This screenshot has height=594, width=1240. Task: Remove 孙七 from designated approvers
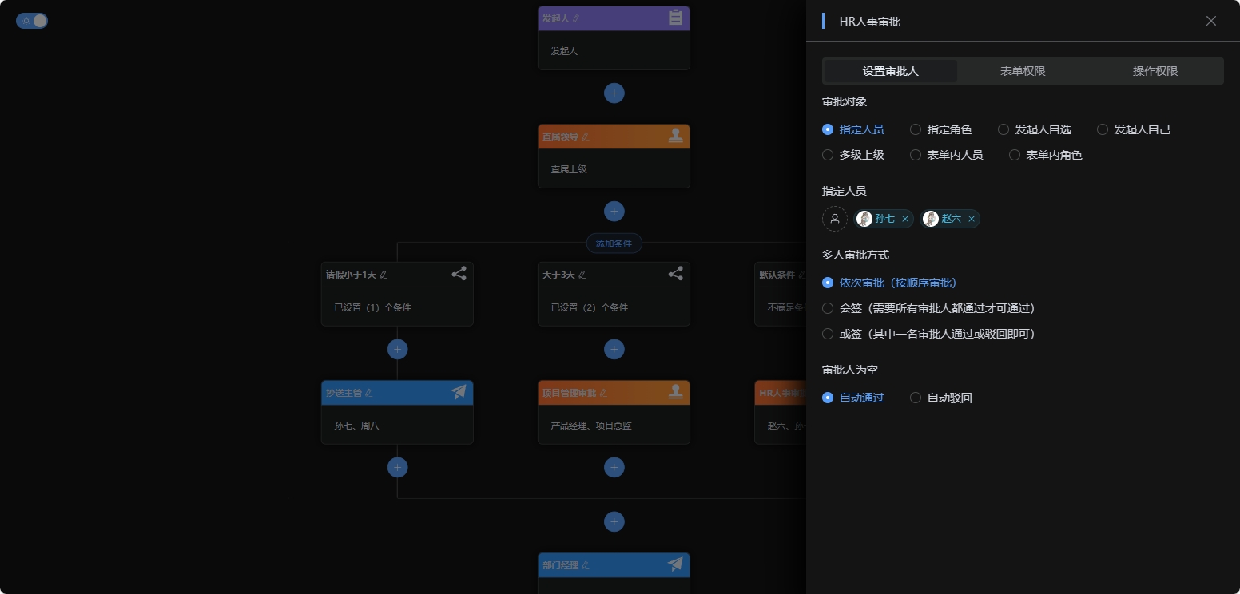pos(905,219)
